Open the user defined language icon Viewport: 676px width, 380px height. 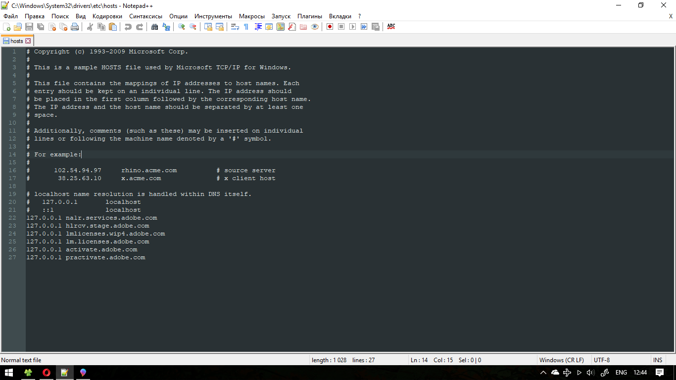(x=269, y=27)
